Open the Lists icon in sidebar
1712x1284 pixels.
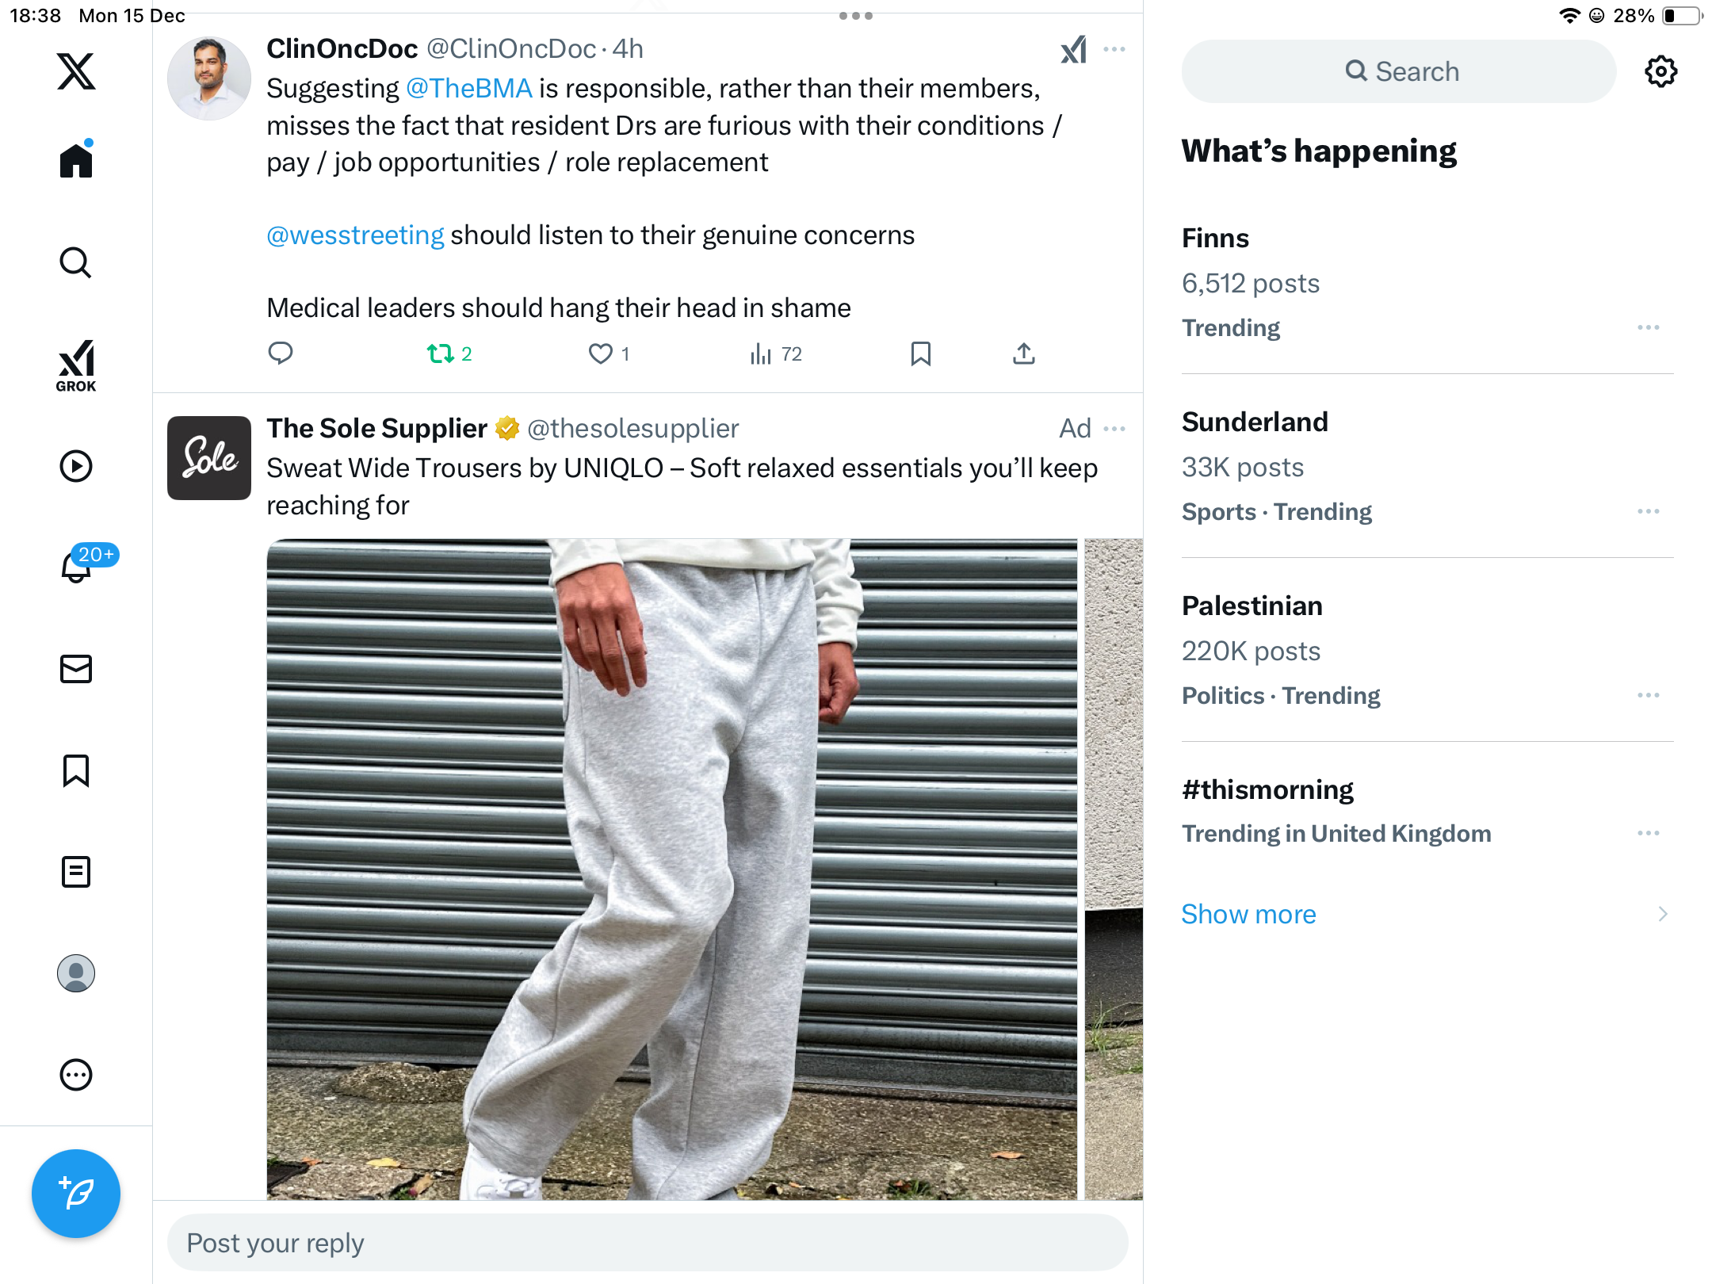pyautogui.click(x=76, y=872)
